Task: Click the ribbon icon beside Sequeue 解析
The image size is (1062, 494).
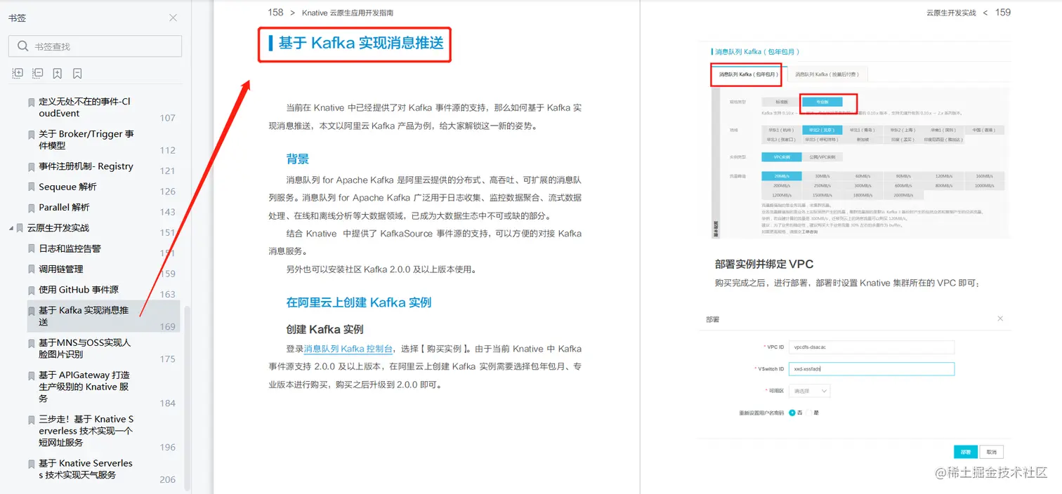Action: pyautogui.click(x=31, y=187)
